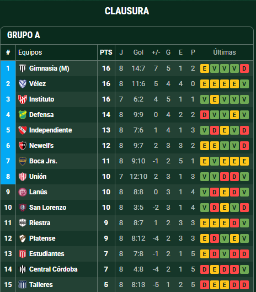Viewport: 256px width, 292px height.
Task: Click the Vélez team crest
Action: [23, 84]
